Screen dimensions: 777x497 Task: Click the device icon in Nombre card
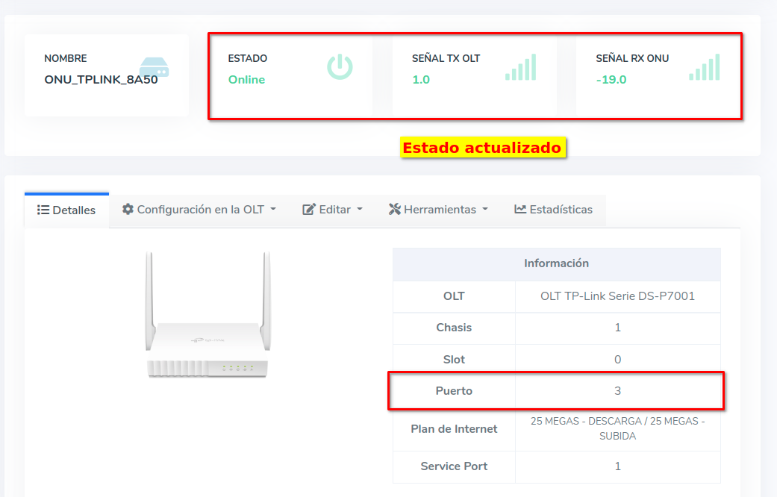[x=154, y=66]
